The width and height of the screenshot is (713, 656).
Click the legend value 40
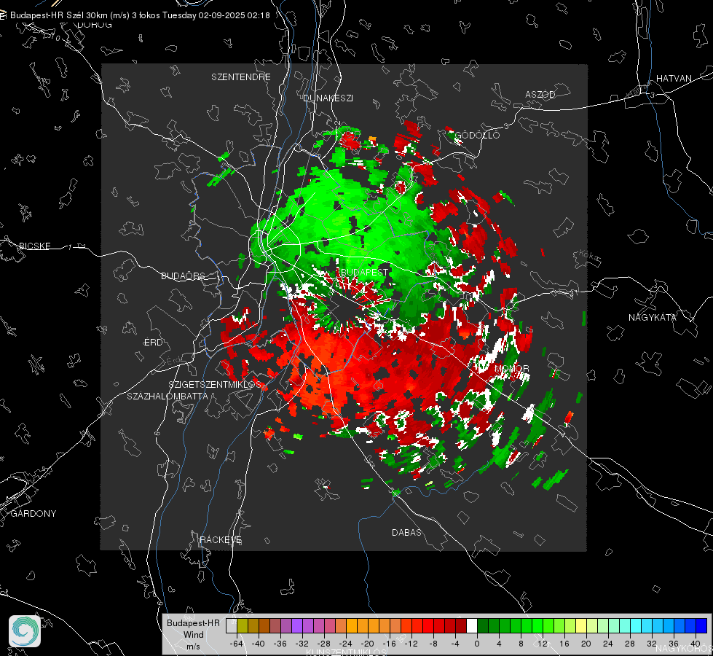(696, 644)
